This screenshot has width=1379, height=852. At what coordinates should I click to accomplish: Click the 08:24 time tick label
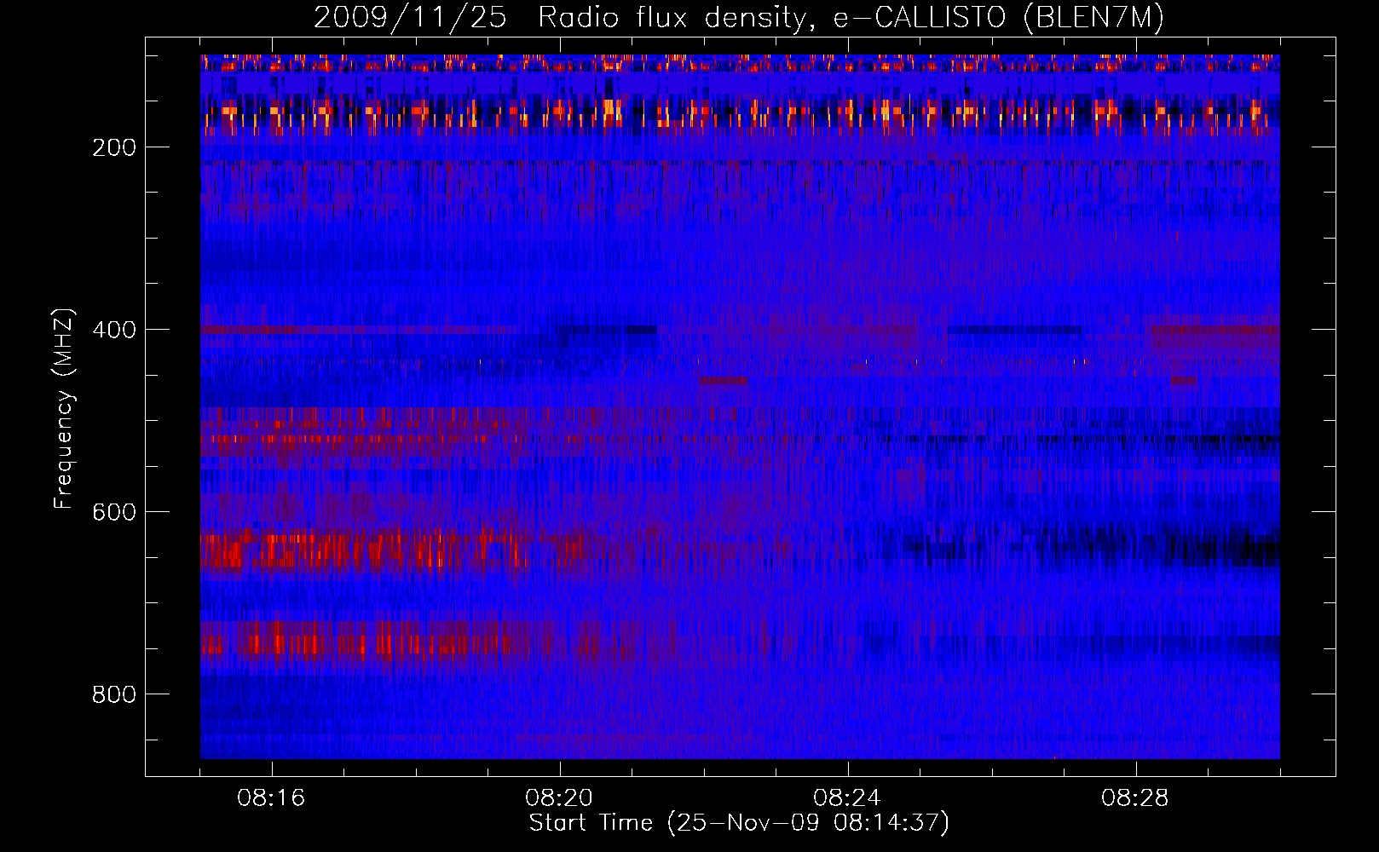pyautogui.click(x=847, y=798)
